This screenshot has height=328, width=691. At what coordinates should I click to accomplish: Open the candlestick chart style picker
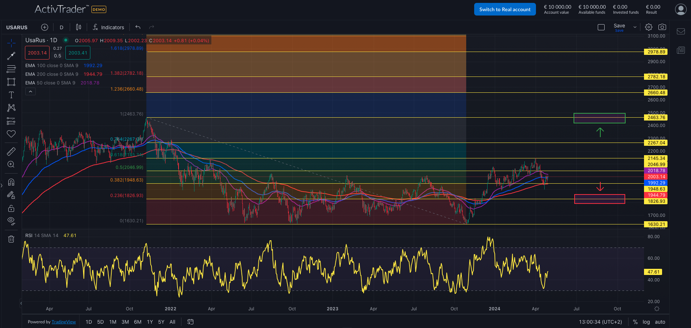78,27
